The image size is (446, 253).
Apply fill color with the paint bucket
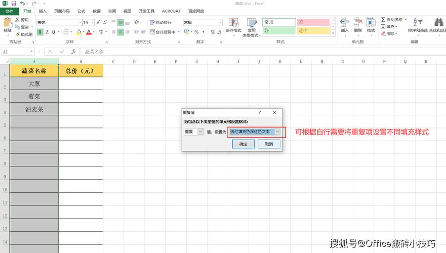click(x=79, y=32)
